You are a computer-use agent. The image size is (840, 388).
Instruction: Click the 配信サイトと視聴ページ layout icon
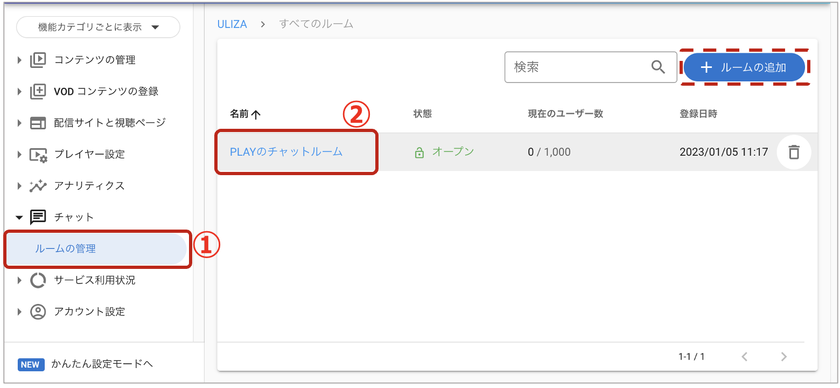(x=38, y=123)
